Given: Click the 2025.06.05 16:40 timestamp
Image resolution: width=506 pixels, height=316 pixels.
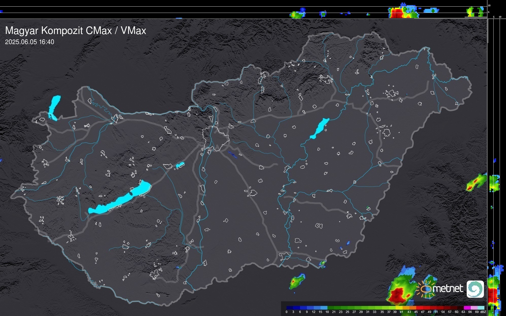Looking at the screenshot, I should pos(29,42).
